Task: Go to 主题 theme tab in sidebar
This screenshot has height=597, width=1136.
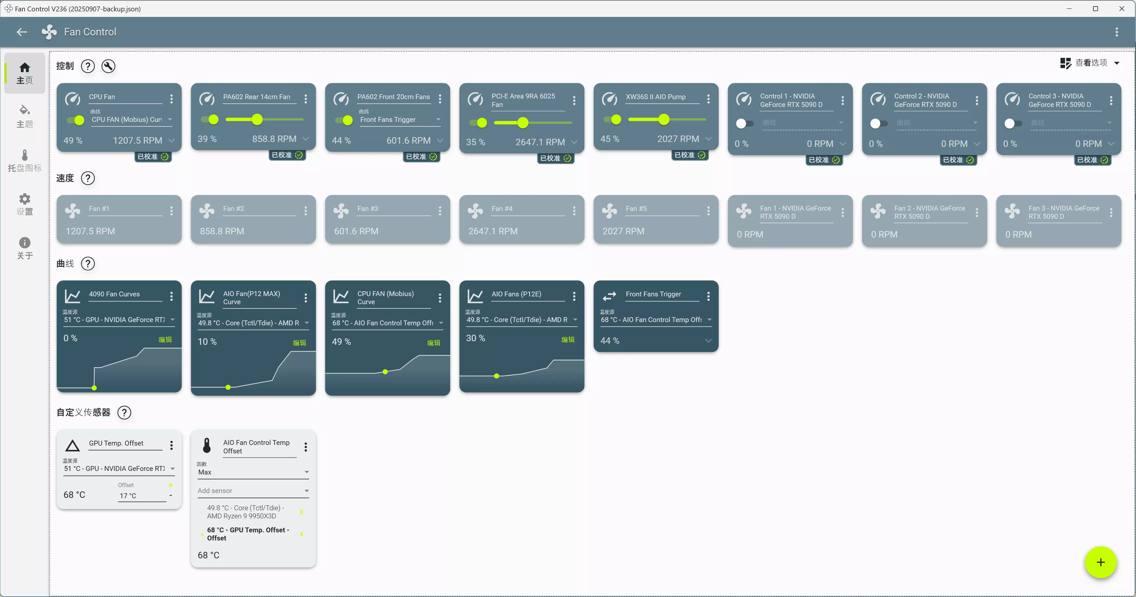Action: 25,116
